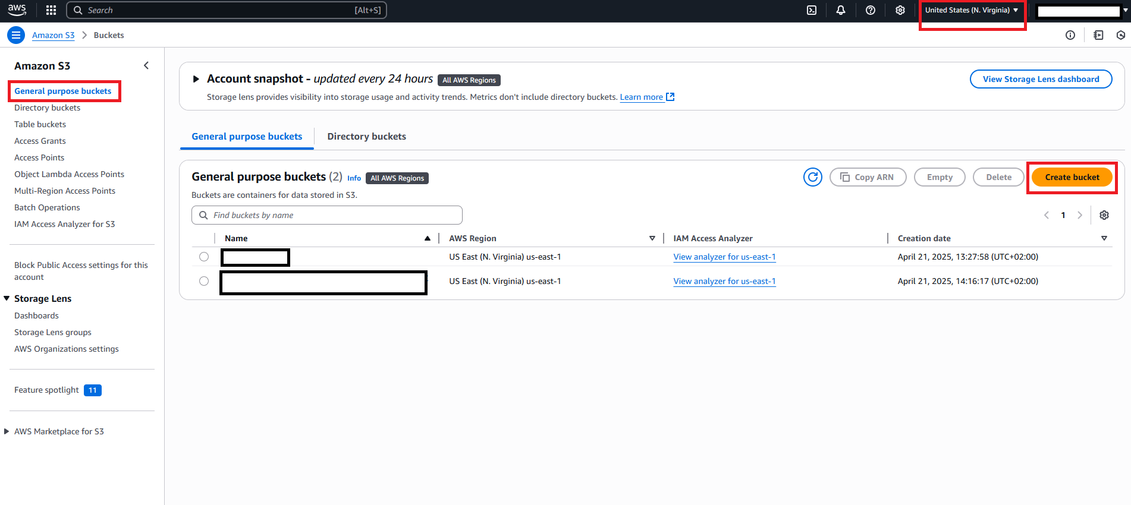Click the clock icon on the far right
The height and width of the screenshot is (505, 1131).
pyautogui.click(x=1121, y=35)
